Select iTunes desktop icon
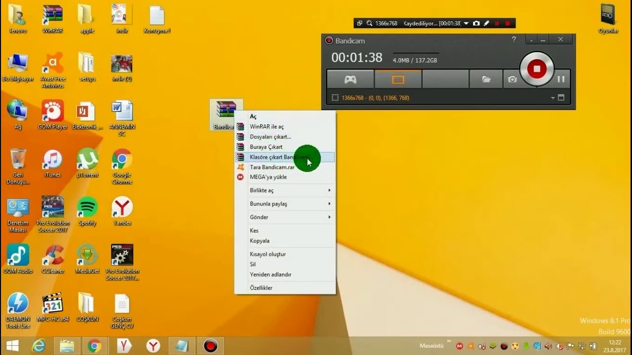The height and width of the screenshot is (355, 632). (x=52, y=163)
